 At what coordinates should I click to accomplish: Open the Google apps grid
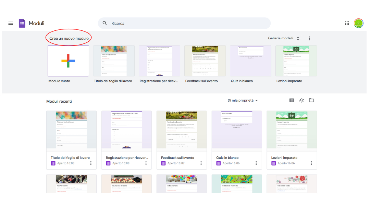point(347,23)
